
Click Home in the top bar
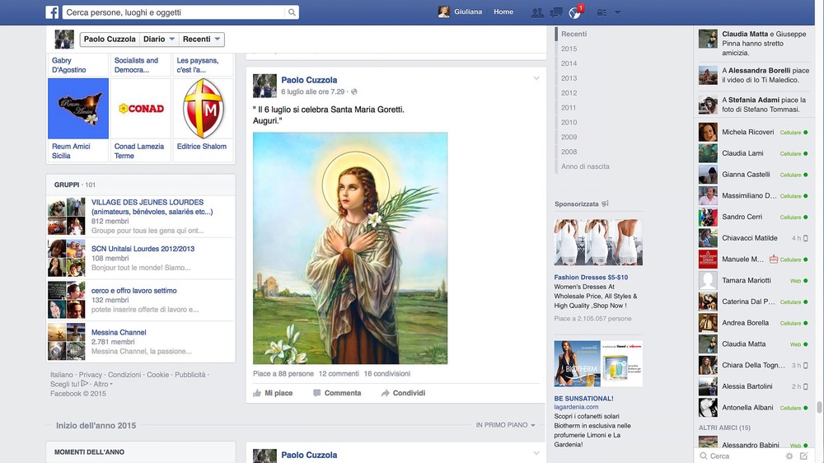point(503,12)
